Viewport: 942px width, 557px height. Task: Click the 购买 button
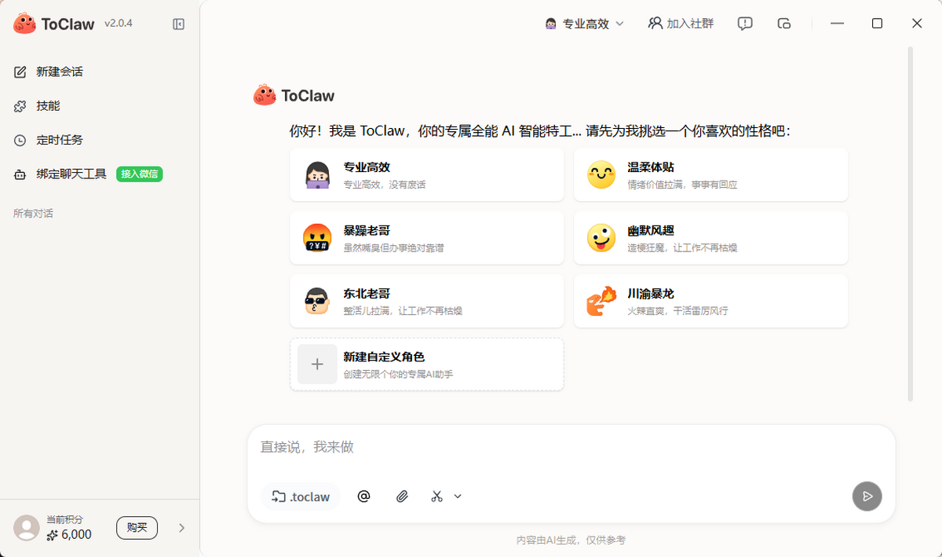(137, 528)
